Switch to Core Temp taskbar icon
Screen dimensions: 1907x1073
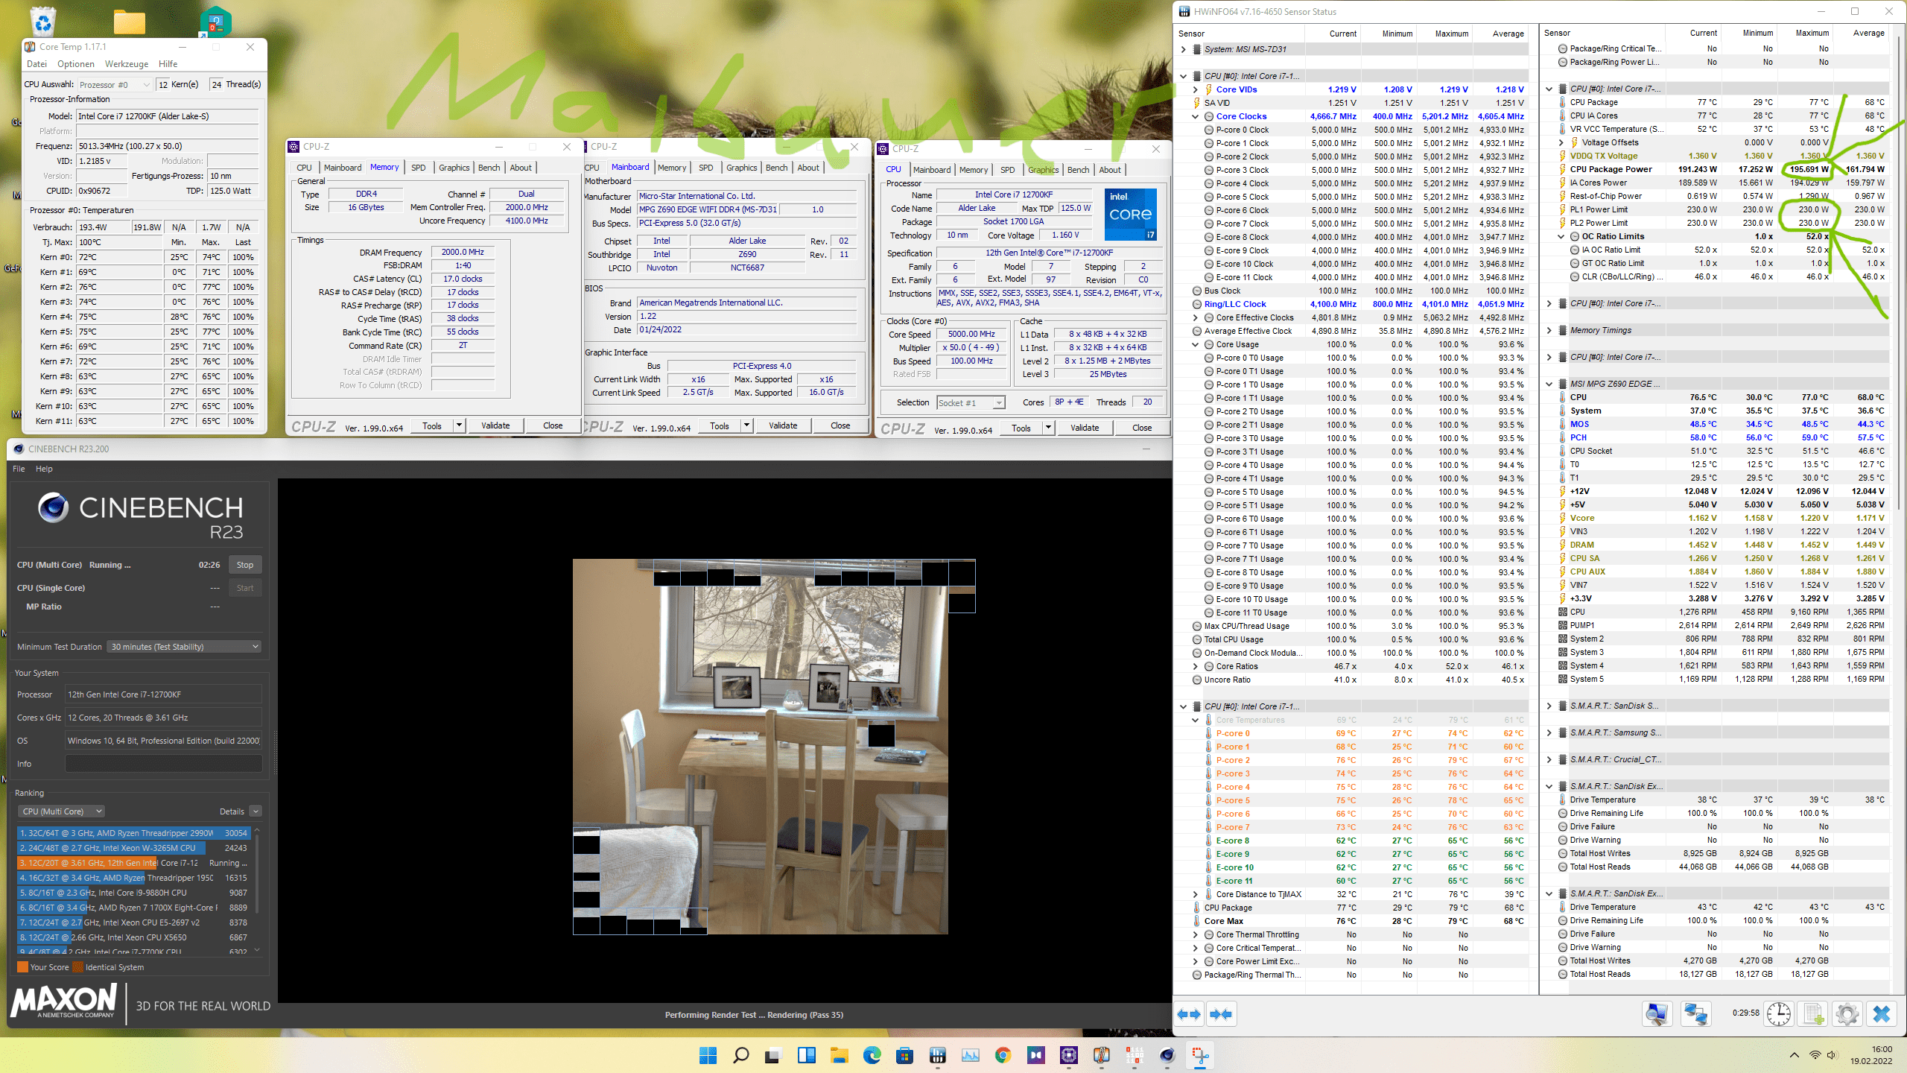coord(1101,1055)
